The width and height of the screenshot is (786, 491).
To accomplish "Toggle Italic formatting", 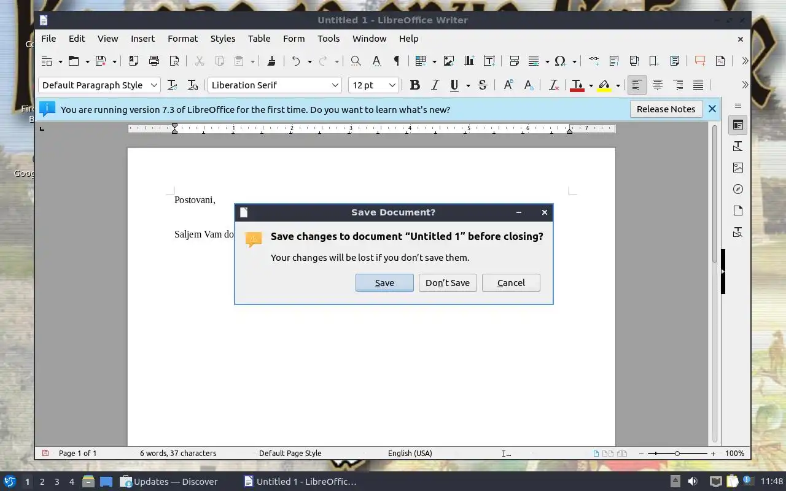I will [x=435, y=85].
